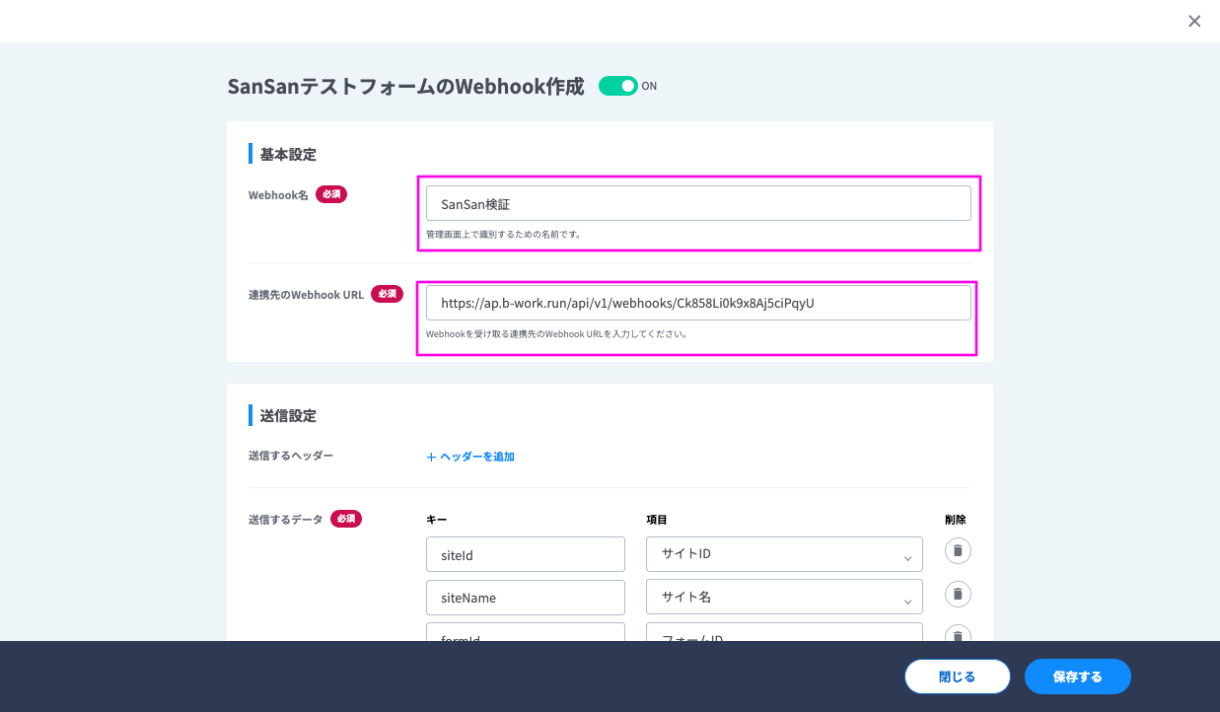Click the formId key field

[x=526, y=632]
